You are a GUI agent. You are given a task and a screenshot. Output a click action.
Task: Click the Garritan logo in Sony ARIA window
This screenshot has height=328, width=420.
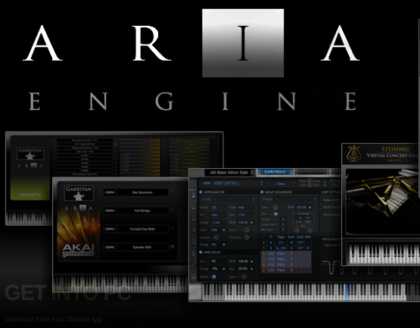click(30, 154)
